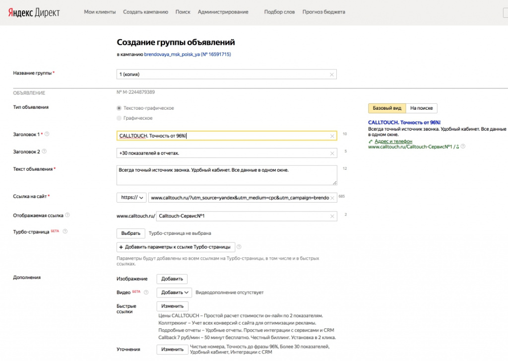This screenshot has width=508, height=361.
Task: Open Мои клиенты menu
Action: point(100,12)
